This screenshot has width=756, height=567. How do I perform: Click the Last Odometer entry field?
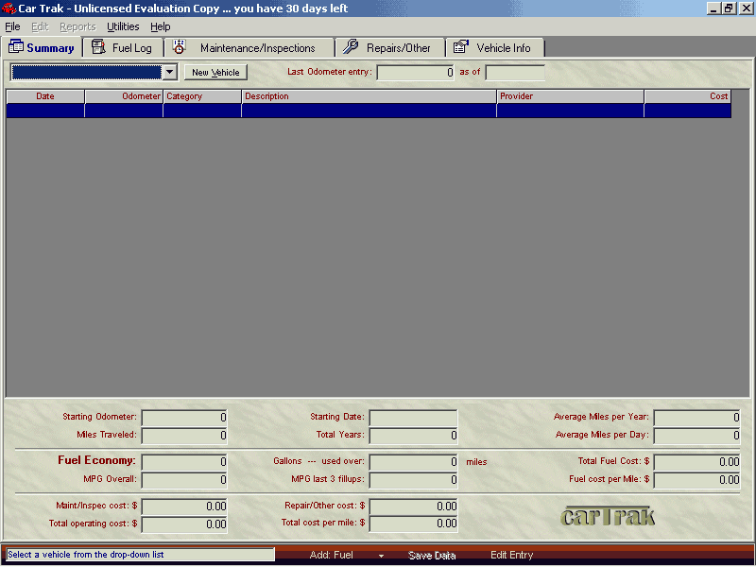pos(415,73)
